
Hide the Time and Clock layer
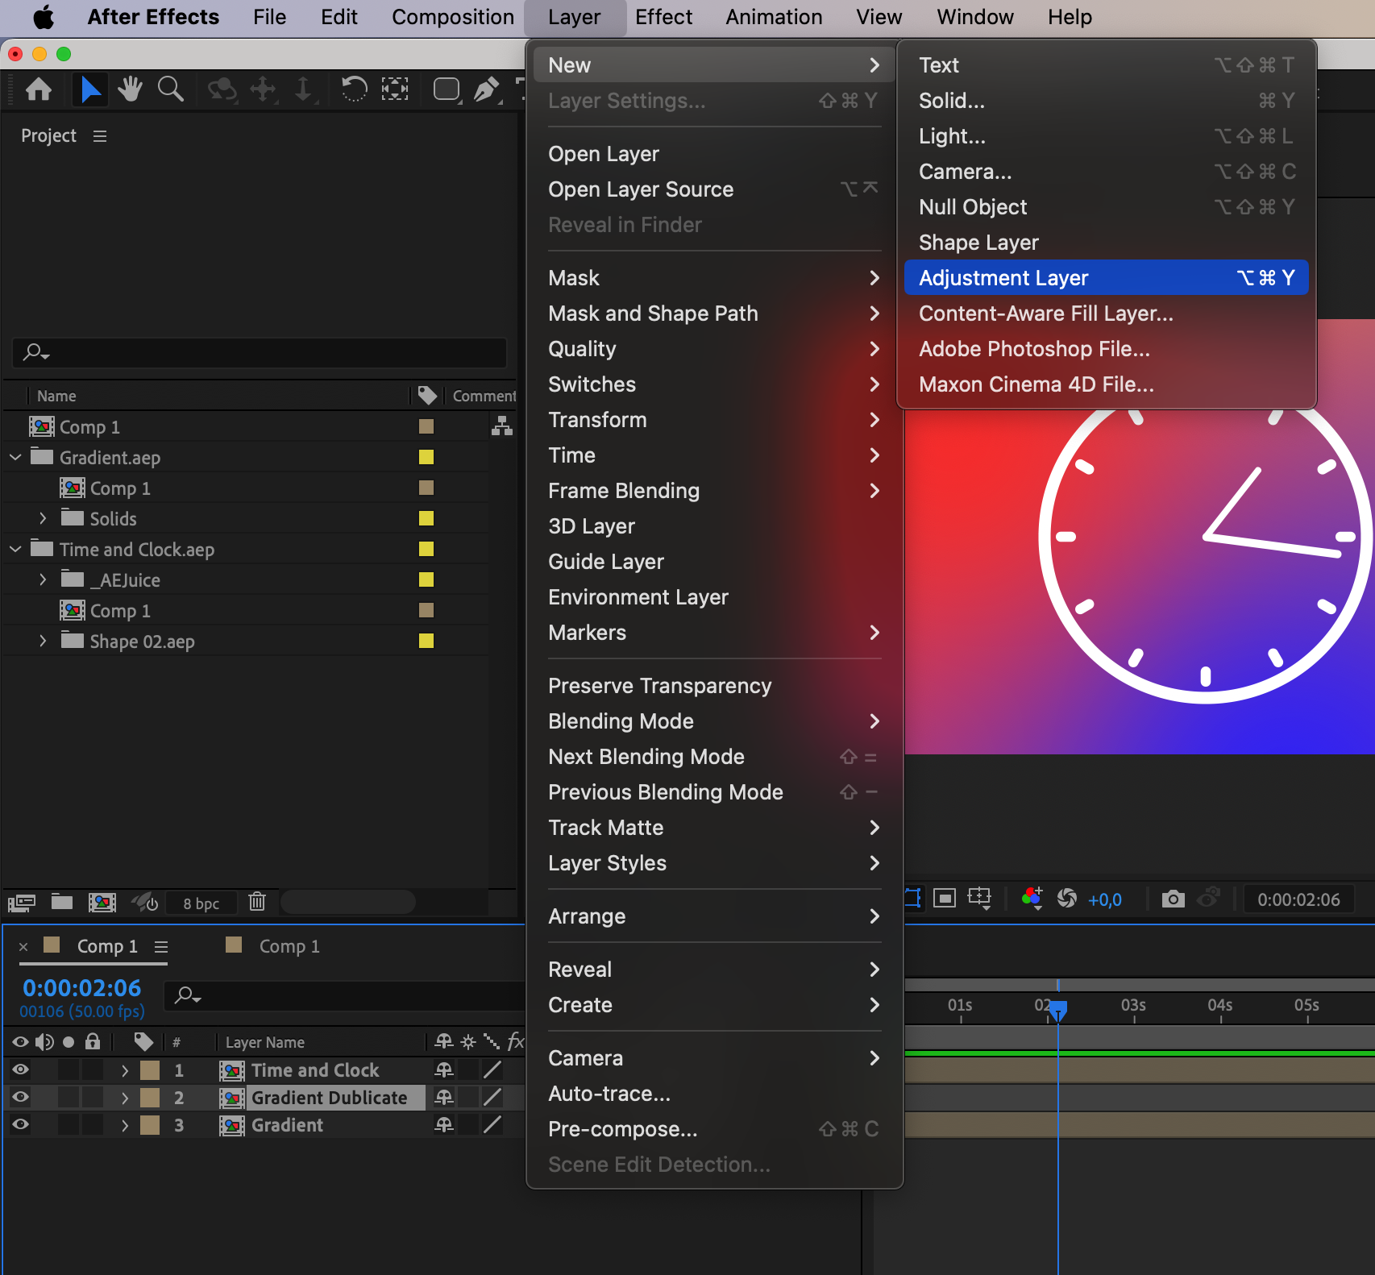point(21,1069)
